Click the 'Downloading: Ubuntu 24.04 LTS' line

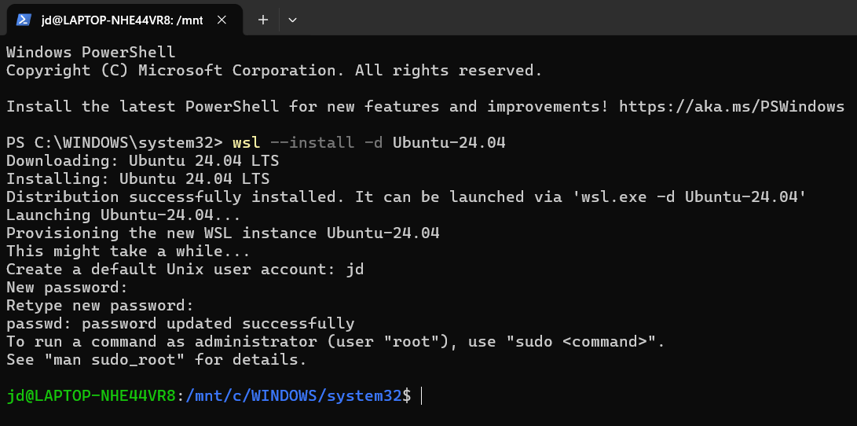tap(143, 161)
